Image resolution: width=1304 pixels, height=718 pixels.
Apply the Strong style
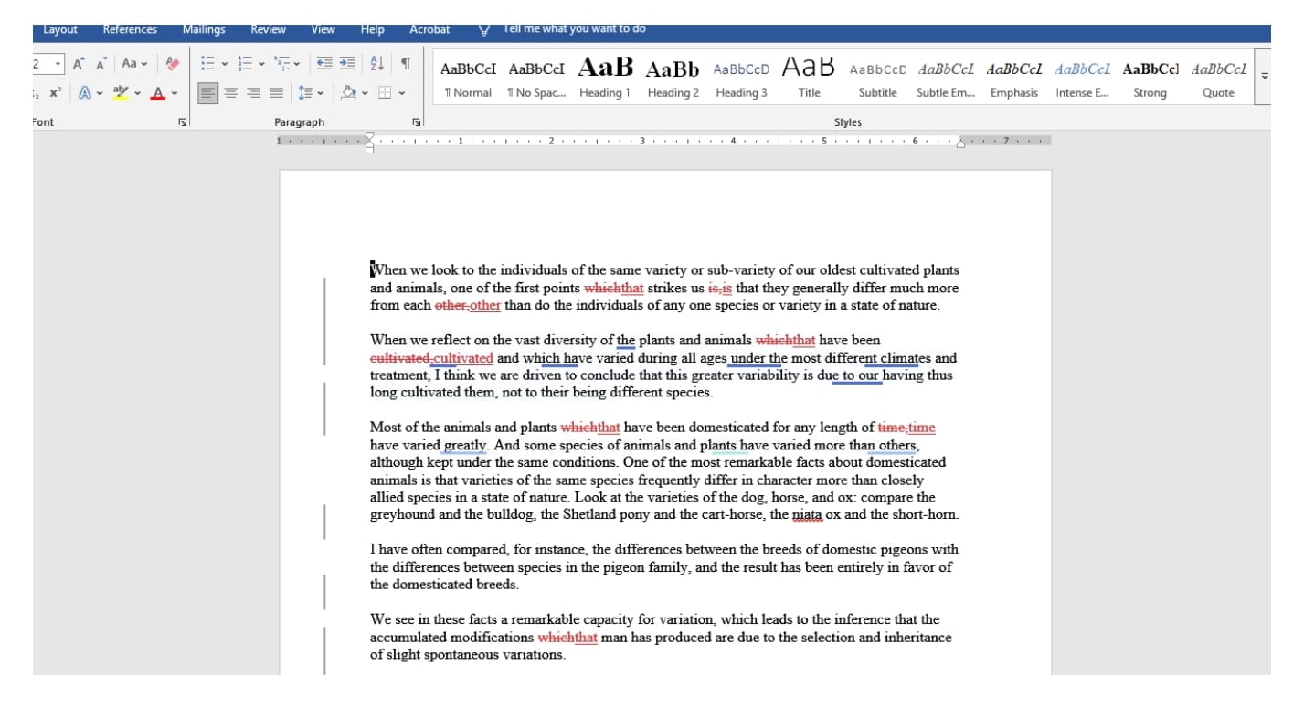pos(1150,78)
